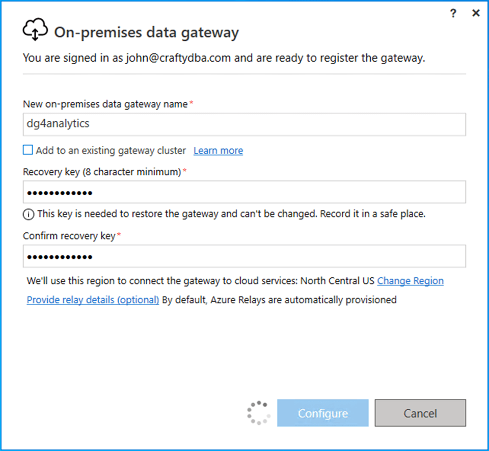Click the Recovery key (8 character minimum) label
Image resolution: width=489 pixels, height=451 pixels.
(x=102, y=172)
